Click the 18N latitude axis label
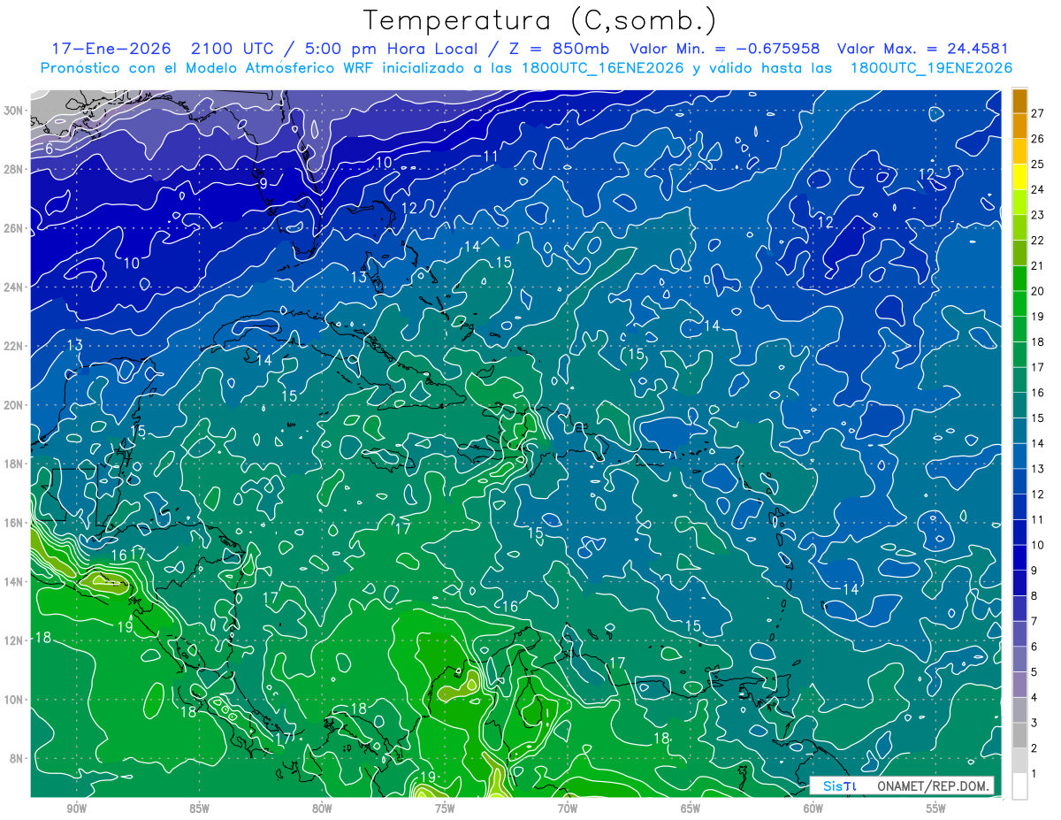Image resolution: width=1061 pixels, height=820 pixels. (x=15, y=464)
